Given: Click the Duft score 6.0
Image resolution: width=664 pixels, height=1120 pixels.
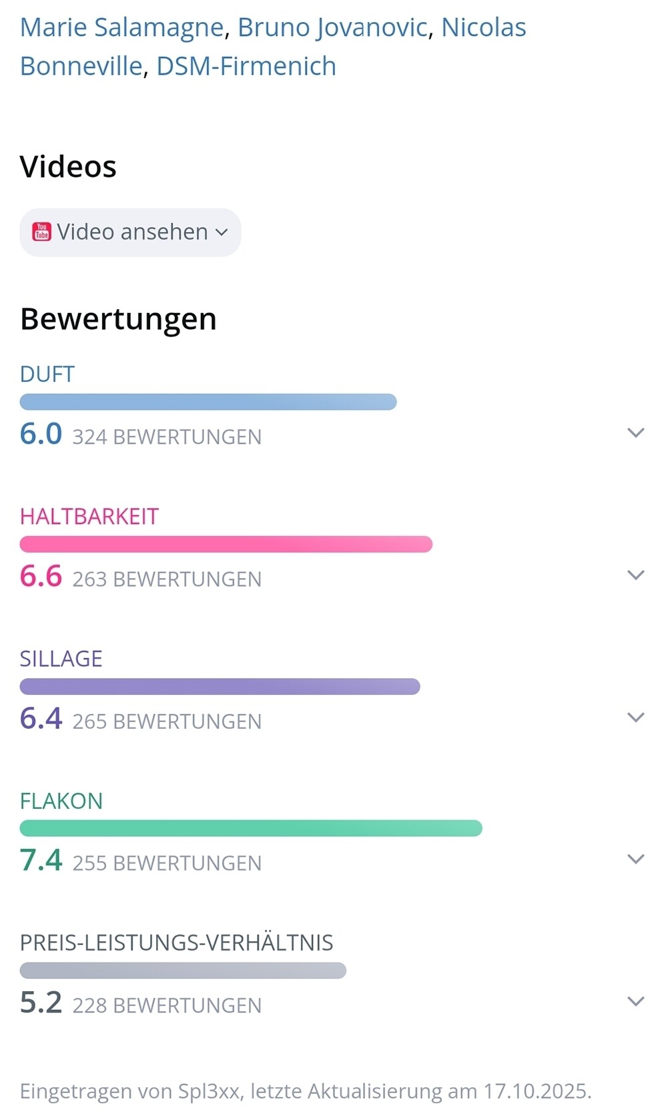Looking at the screenshot, I should click(x=41, y=434).
